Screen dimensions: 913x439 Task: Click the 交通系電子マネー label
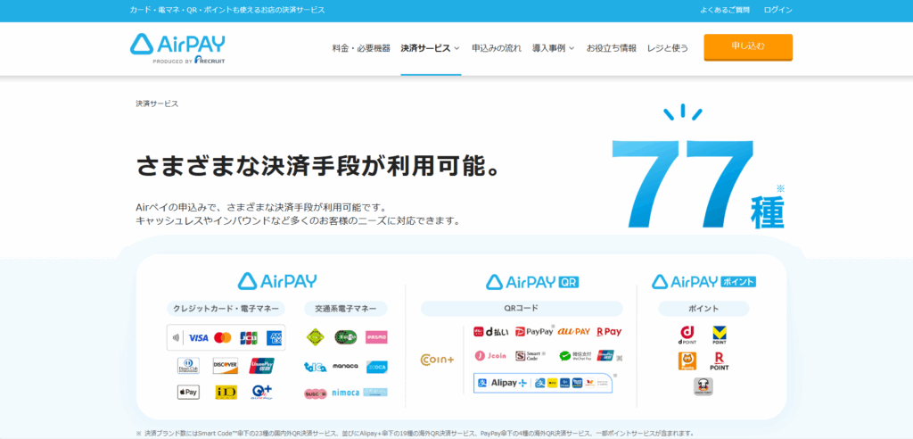[346, 309]
